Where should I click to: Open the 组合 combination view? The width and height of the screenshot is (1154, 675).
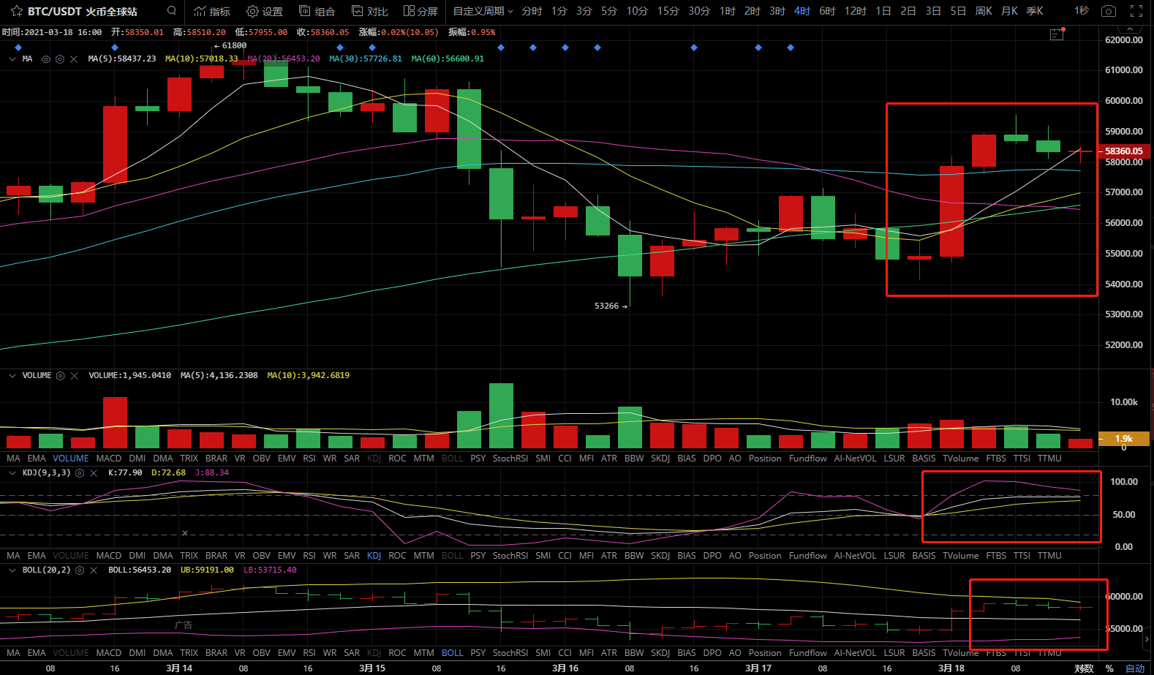(317, 11)
